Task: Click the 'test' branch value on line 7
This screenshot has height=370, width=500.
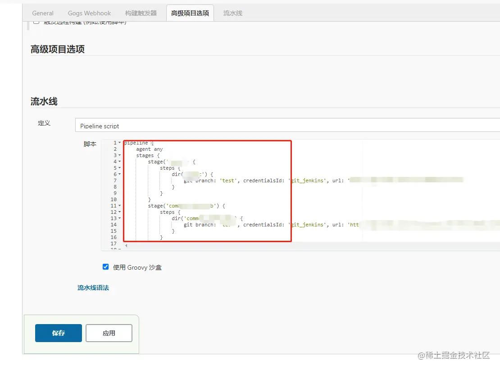Action: click(228, 180)
